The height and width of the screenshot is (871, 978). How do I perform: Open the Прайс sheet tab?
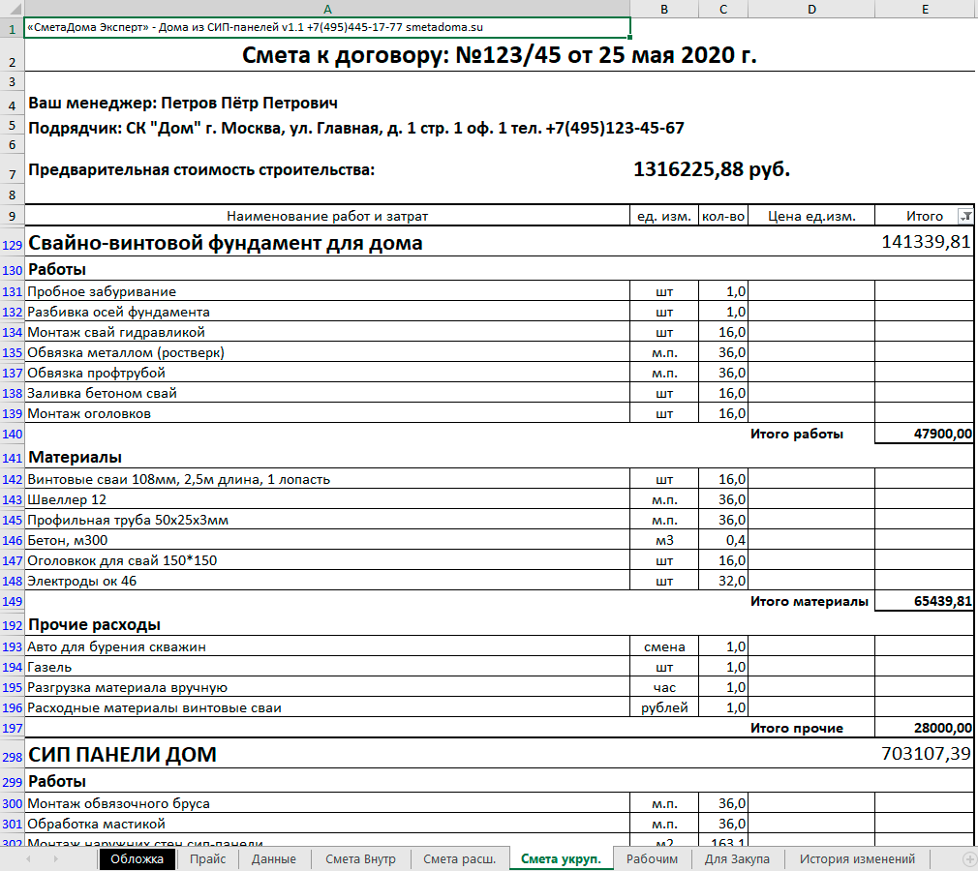coord(207,859)
